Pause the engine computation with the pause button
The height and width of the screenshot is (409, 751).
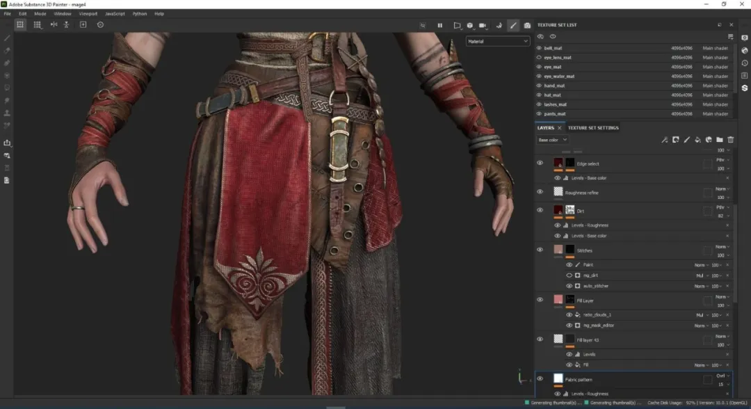click(x=439, y=25)
